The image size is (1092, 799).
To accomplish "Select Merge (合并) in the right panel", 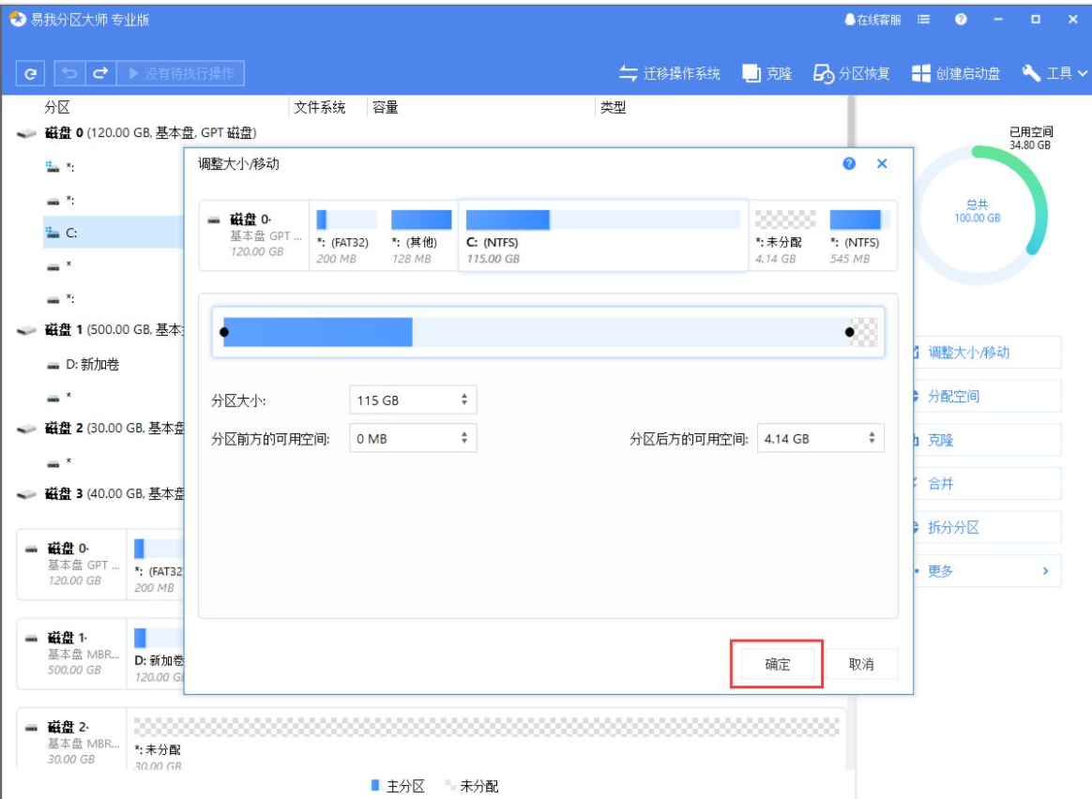I will (941, 484).
